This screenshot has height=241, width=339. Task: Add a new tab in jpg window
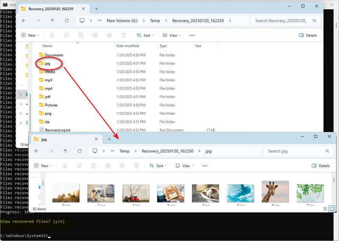[x=109, y=139]
